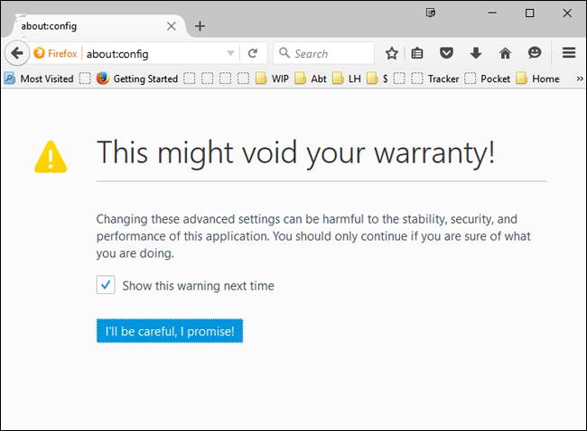Click the Hello smiley chat icon
Viewport: 587px width, 431px height.
pos(535,52)
